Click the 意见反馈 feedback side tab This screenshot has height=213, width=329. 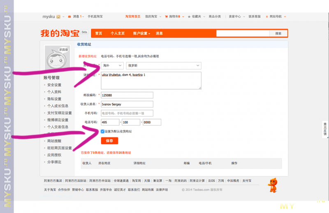coord(325,129)
